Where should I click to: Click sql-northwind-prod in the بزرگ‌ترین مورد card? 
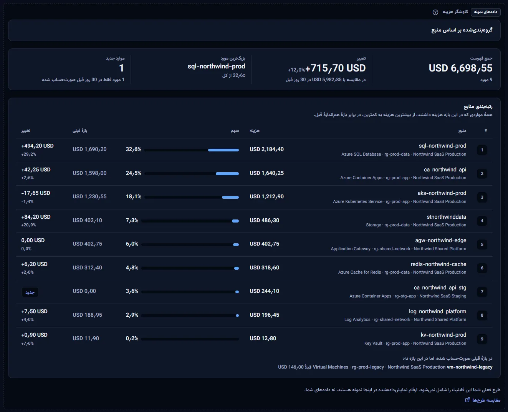[x=217, y=66]
